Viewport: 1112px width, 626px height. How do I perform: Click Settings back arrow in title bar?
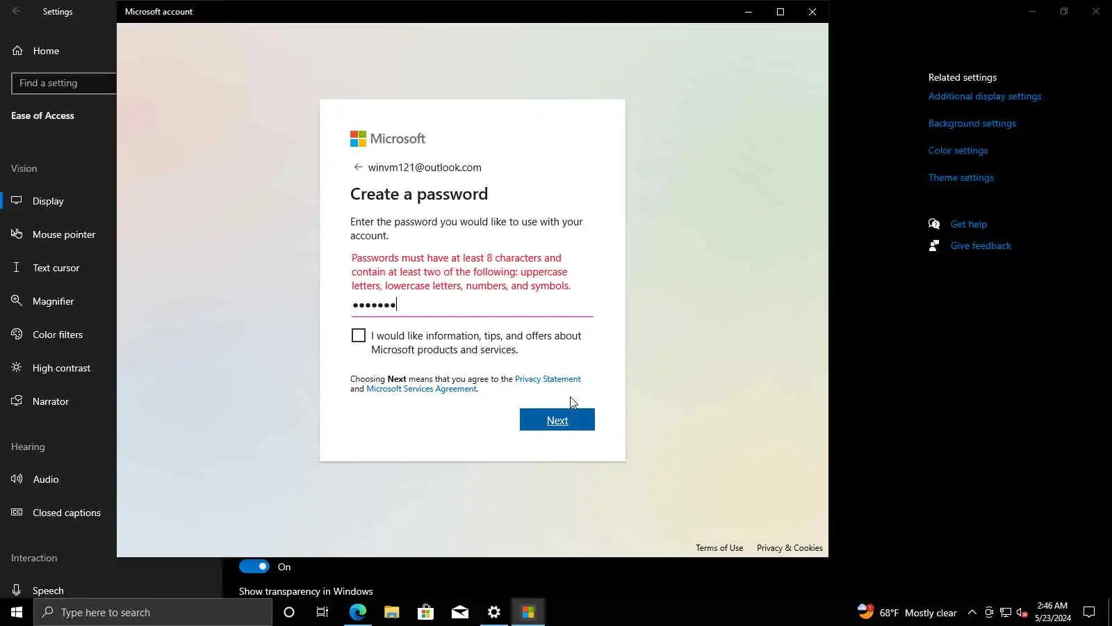click(x=17, y=11)
